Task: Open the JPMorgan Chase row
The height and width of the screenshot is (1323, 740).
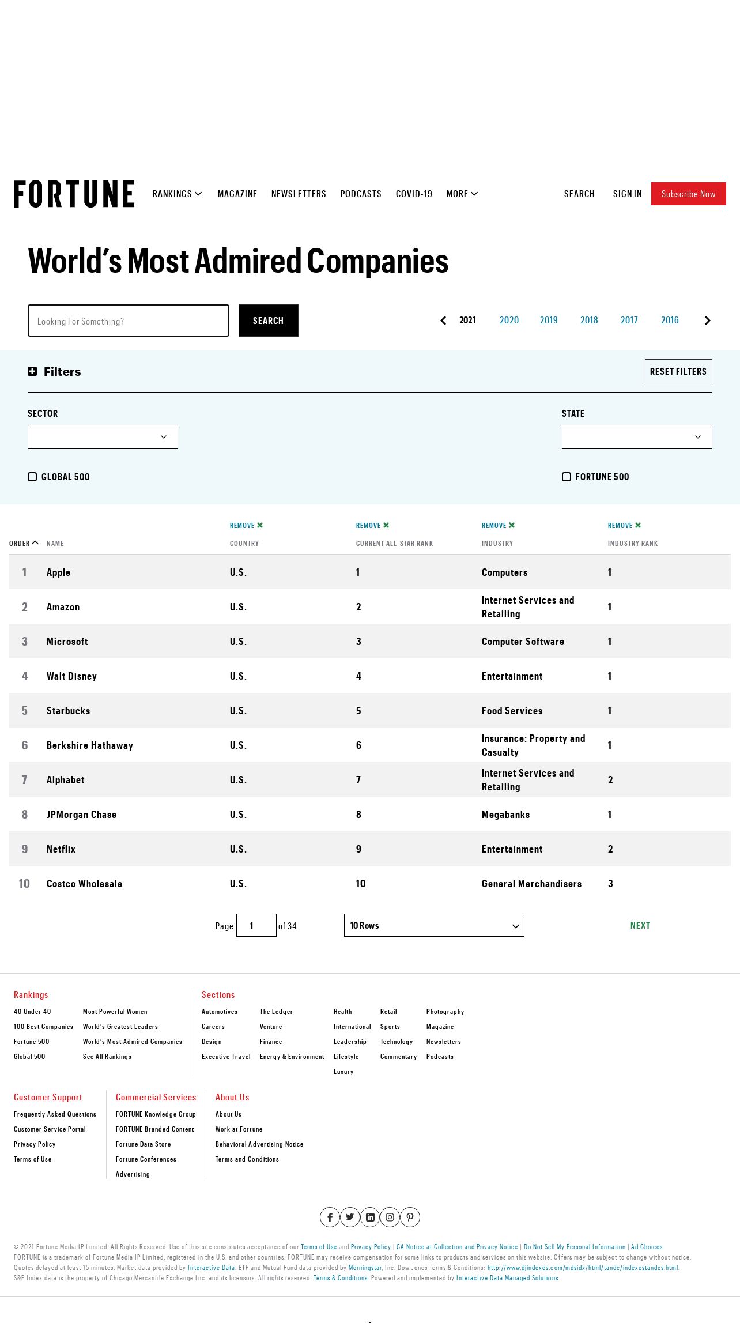Action: (x=370, y=814)
